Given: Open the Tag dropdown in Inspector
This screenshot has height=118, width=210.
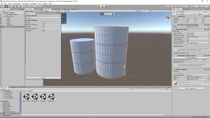Looking at the screenshot, I should tap(185, 14).
